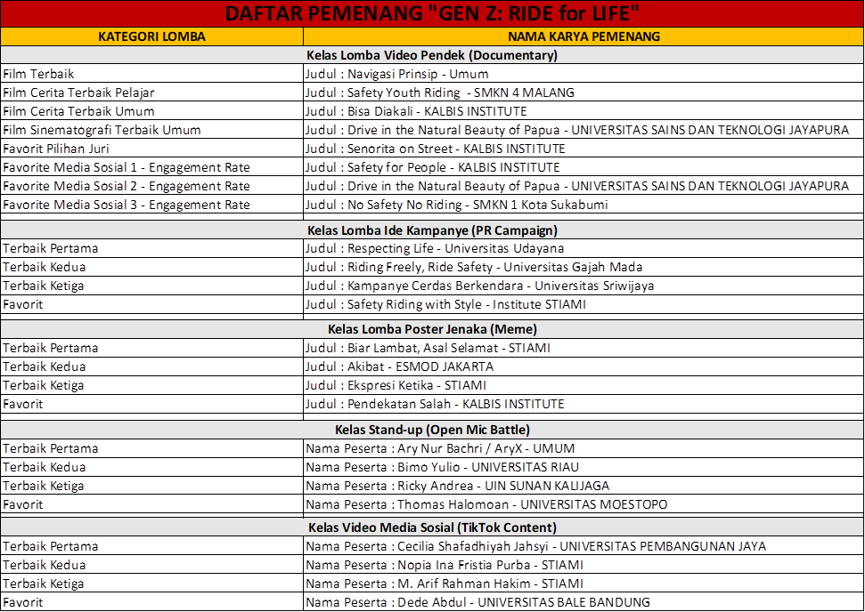Click Kampanye Cerdas Berkendara - Universitas Sriwijaya
865x612 pixels.
pos(583,286)
